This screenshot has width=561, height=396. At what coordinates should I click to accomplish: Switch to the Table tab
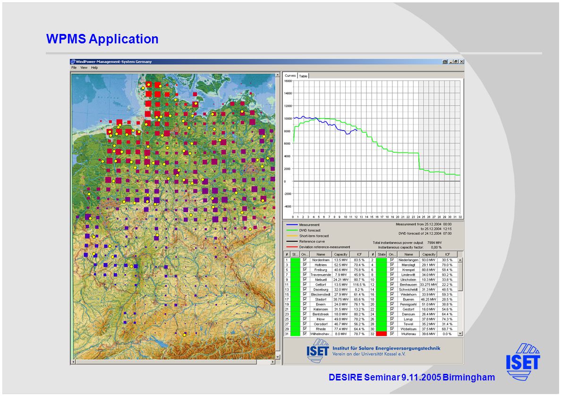click(303, 76)
